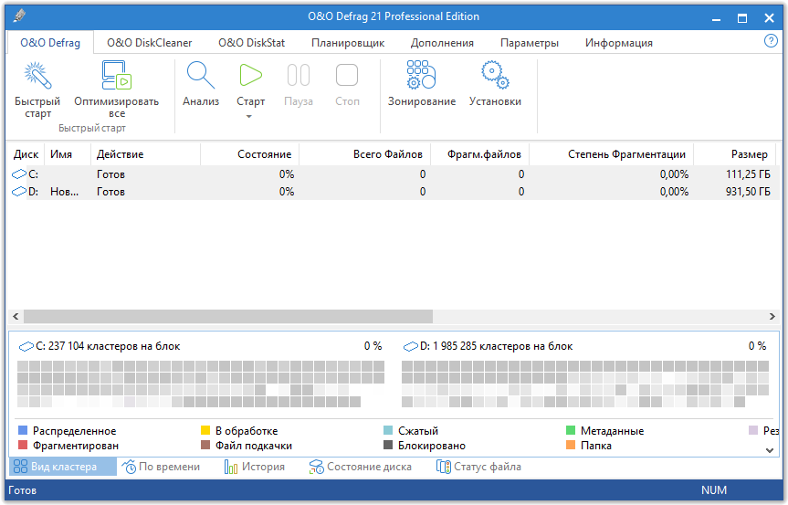Image resolution: width=788 pixels, height=505 pixels.
Task: Switch to the Состояние диска view
Action: tap(361, 467)
